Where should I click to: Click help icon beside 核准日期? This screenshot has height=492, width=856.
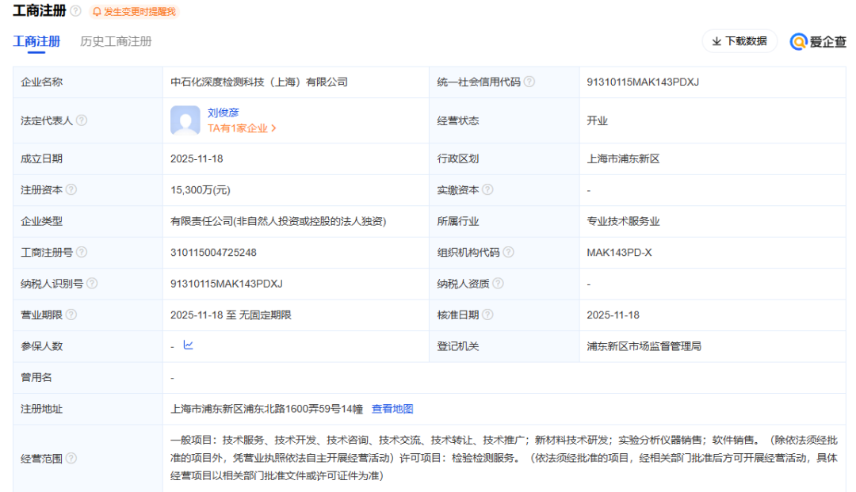487,315
